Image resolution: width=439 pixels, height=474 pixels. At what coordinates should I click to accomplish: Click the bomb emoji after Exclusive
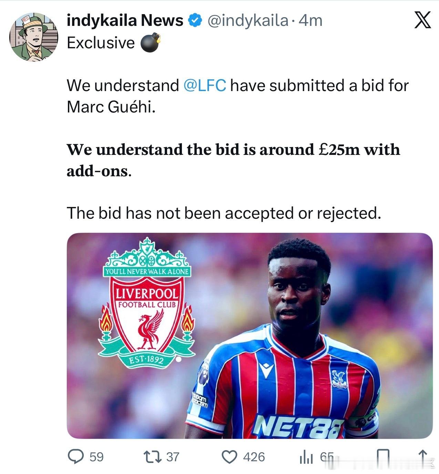pos(150,43)
